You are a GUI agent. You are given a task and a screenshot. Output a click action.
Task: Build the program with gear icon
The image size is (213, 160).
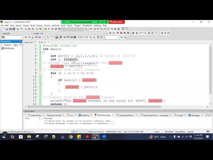coord(46,29)
